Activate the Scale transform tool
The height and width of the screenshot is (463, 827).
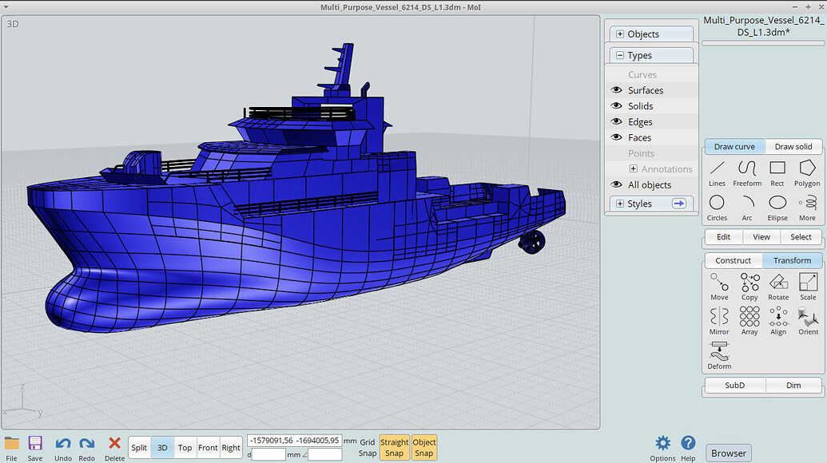pyautogui.click(x=808, y=287)
